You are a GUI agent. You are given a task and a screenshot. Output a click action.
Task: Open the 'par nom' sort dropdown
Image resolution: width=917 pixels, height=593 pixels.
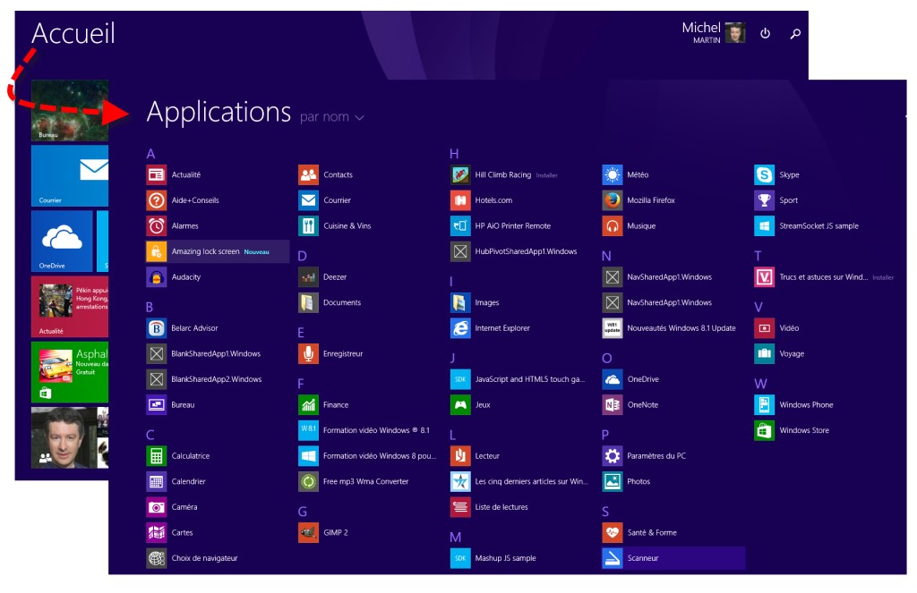331,117
